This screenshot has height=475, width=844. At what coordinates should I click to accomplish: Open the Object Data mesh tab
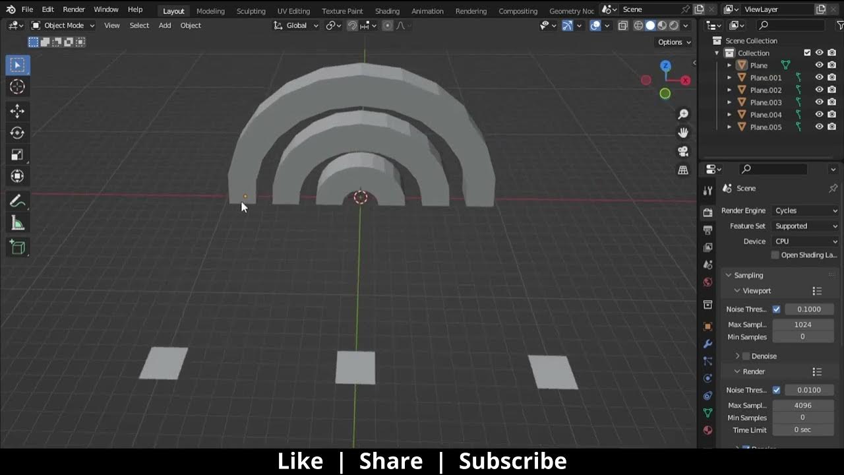708,412
